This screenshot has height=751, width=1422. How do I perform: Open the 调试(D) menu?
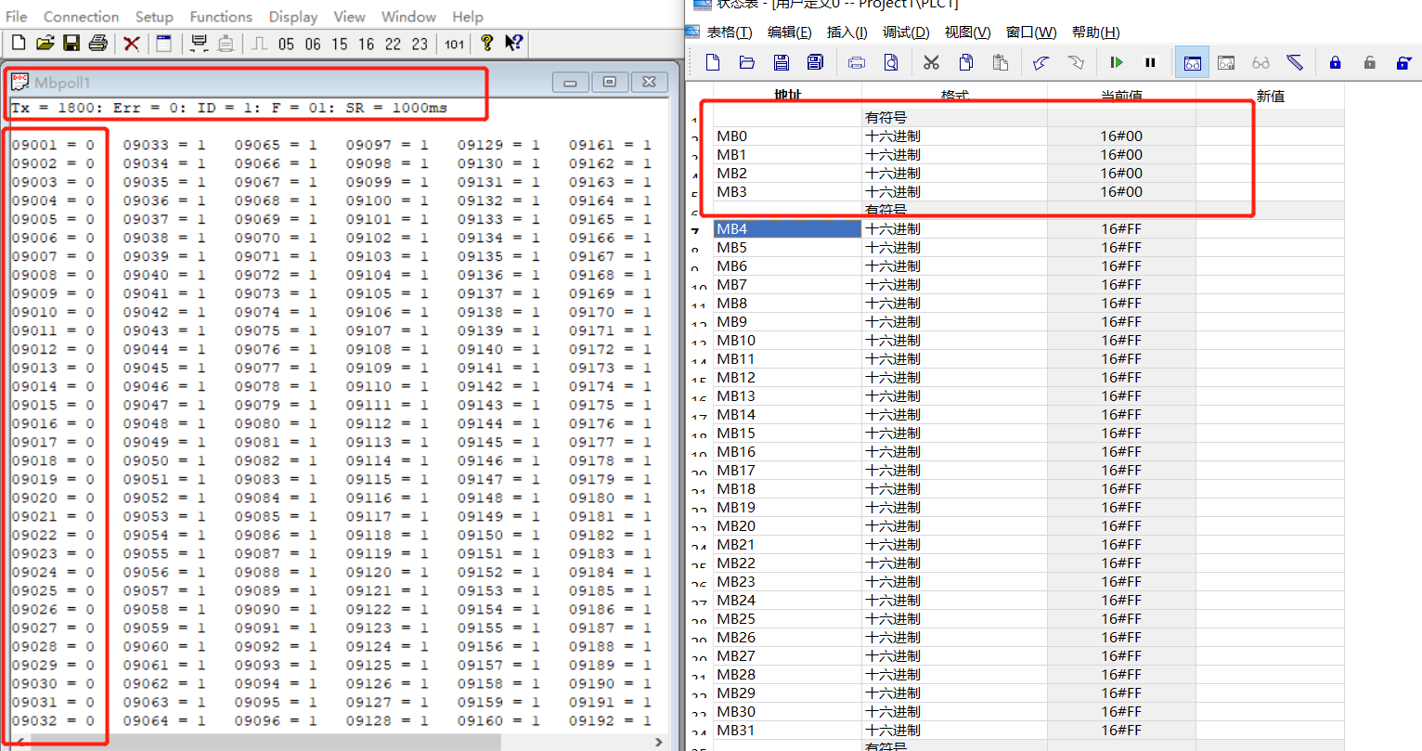click(x=906, y=32)
